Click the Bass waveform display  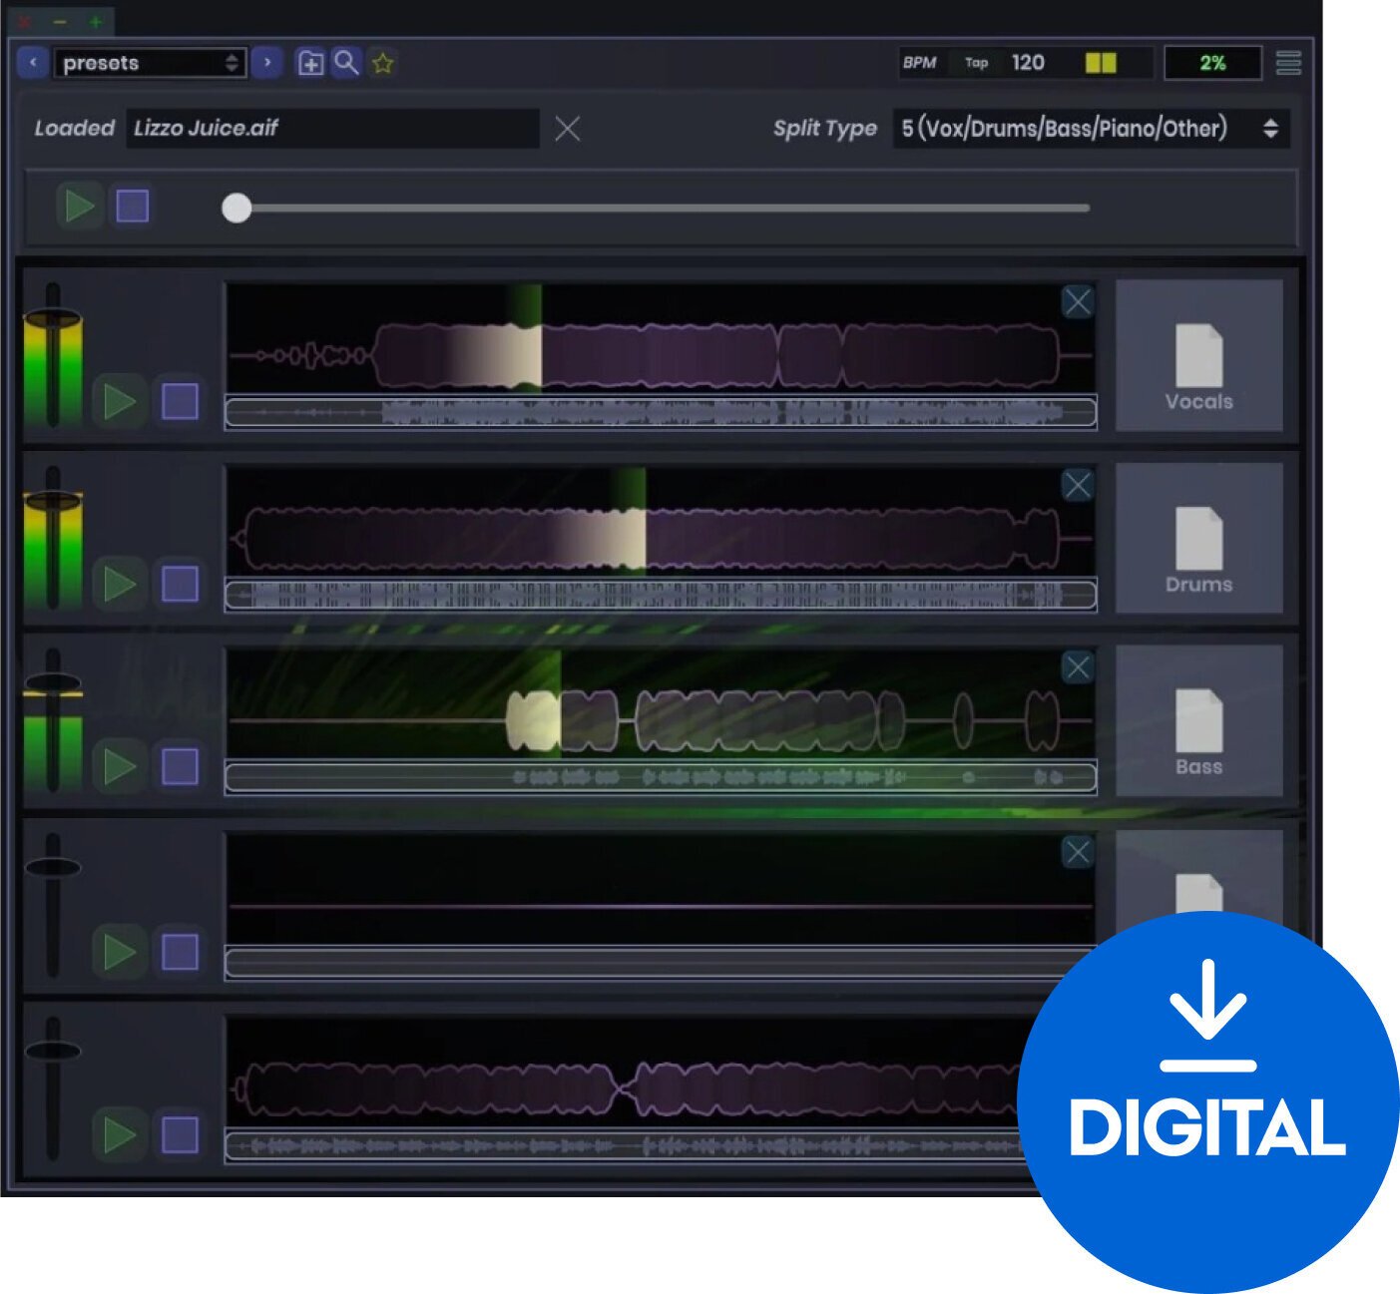pos(661,704)
